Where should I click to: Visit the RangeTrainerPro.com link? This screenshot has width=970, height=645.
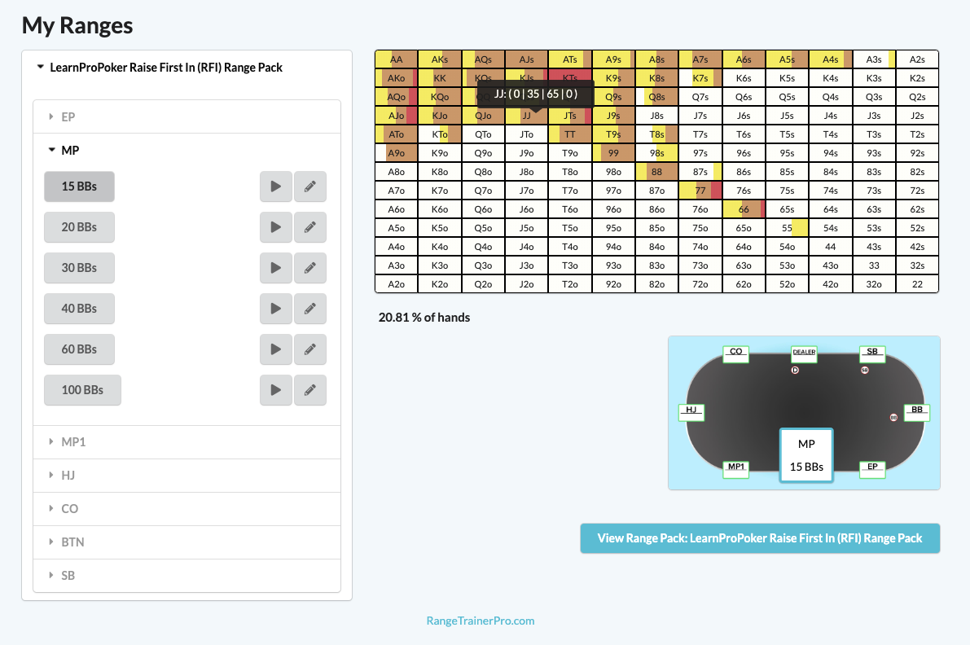pos(480,621)
